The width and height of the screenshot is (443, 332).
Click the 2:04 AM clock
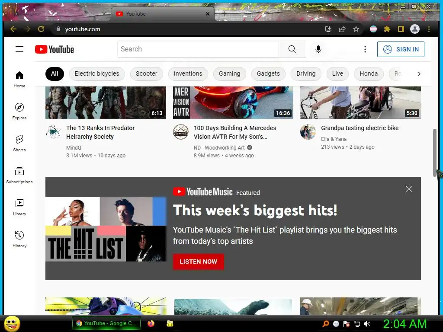(405, 324)
